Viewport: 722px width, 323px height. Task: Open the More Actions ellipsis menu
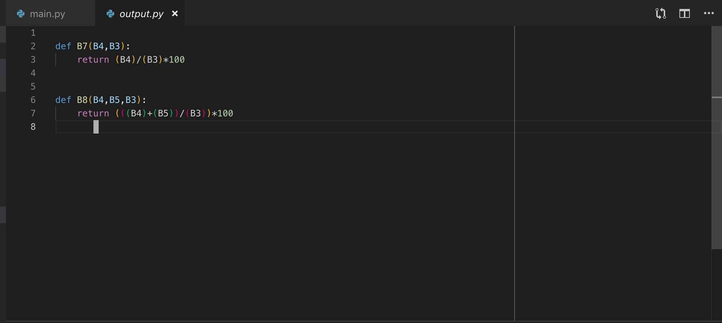coord(709,13)
